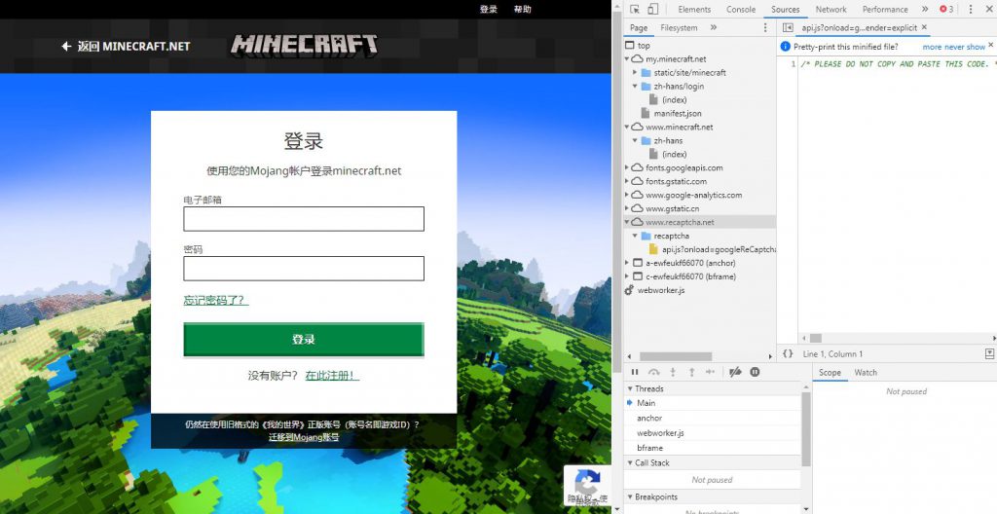Switch to the Network tab
This screenshot has height=514, width=997.
[831, 9]
